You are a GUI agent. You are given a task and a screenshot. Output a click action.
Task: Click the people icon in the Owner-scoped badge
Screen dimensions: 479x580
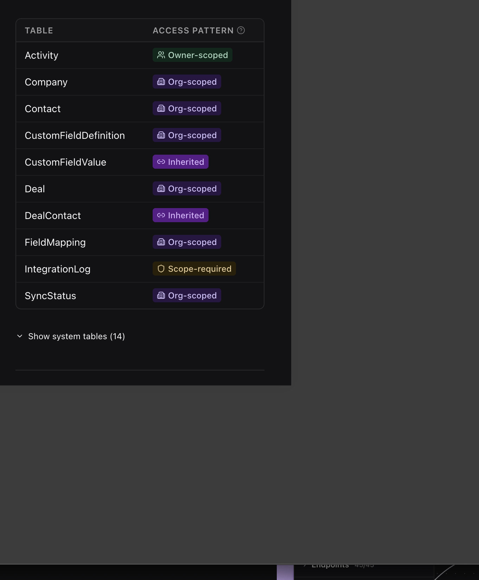tap(161, 55)
